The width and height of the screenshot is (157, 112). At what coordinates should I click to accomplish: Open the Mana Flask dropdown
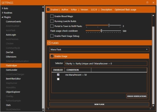pyautogui.click(x=99, y=49)
